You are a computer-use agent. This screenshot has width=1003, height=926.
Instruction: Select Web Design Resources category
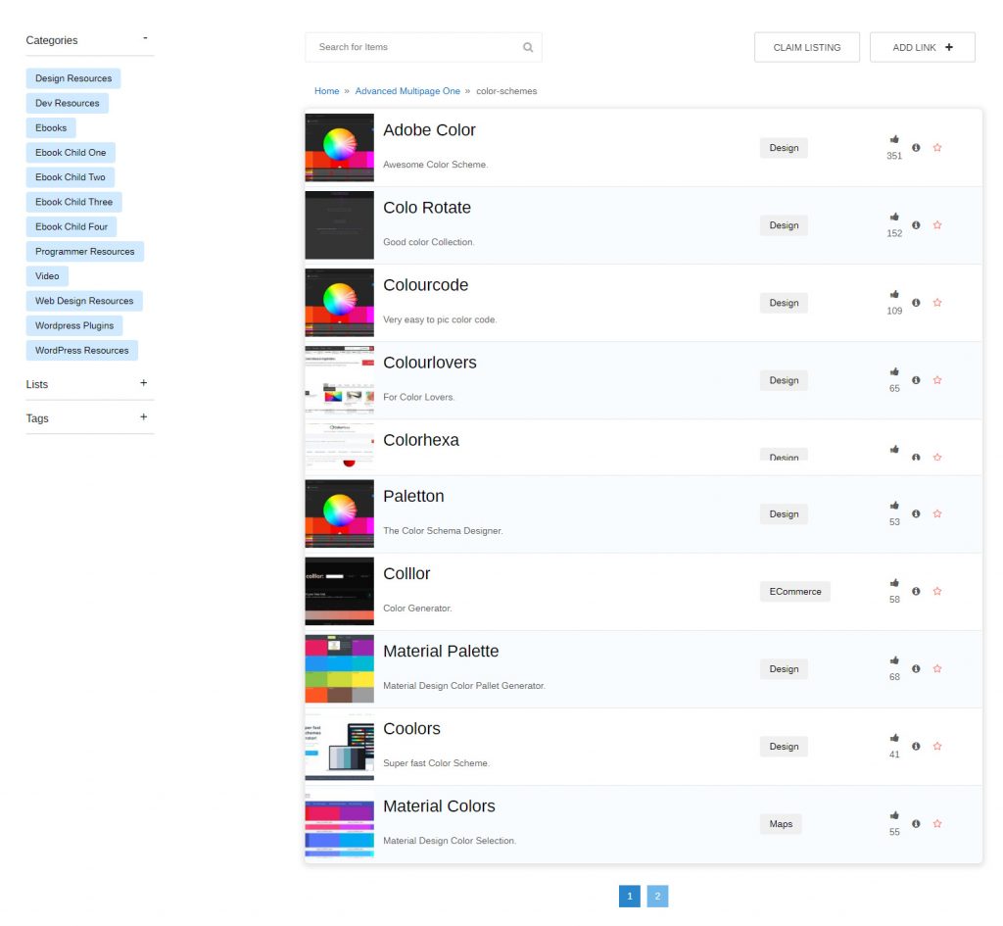[x=84, y=301]
